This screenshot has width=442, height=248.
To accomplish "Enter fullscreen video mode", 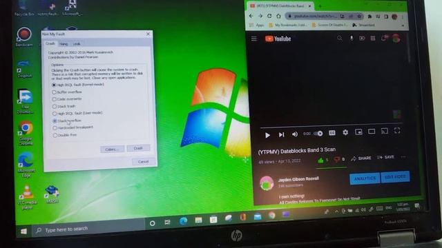I will coord(397,130).
